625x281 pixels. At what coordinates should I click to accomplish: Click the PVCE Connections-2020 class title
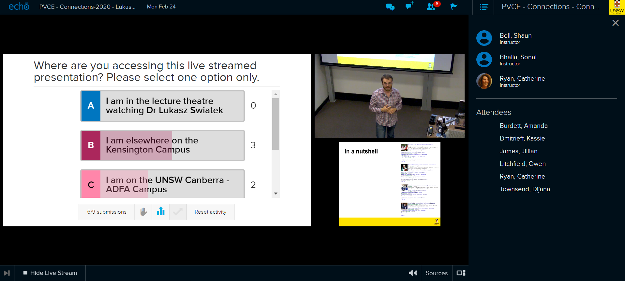point(87,7)
